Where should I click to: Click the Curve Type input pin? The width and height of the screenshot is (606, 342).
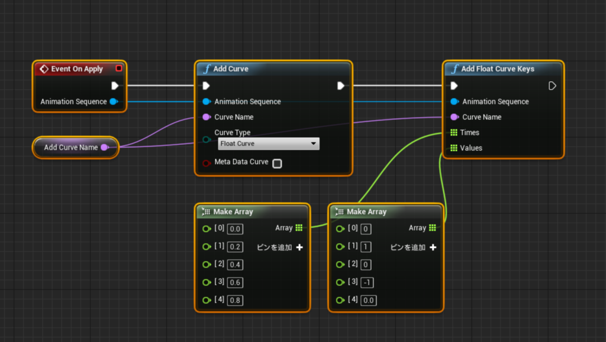207,139
